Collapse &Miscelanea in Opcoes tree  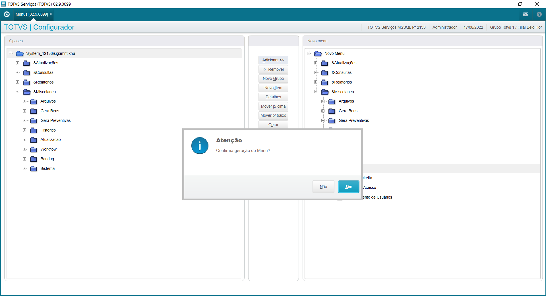pos(18,92)
